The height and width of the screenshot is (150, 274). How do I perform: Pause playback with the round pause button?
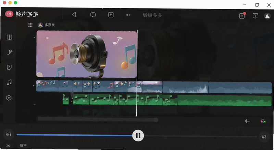pyautogui.click(x=138, y=135)
